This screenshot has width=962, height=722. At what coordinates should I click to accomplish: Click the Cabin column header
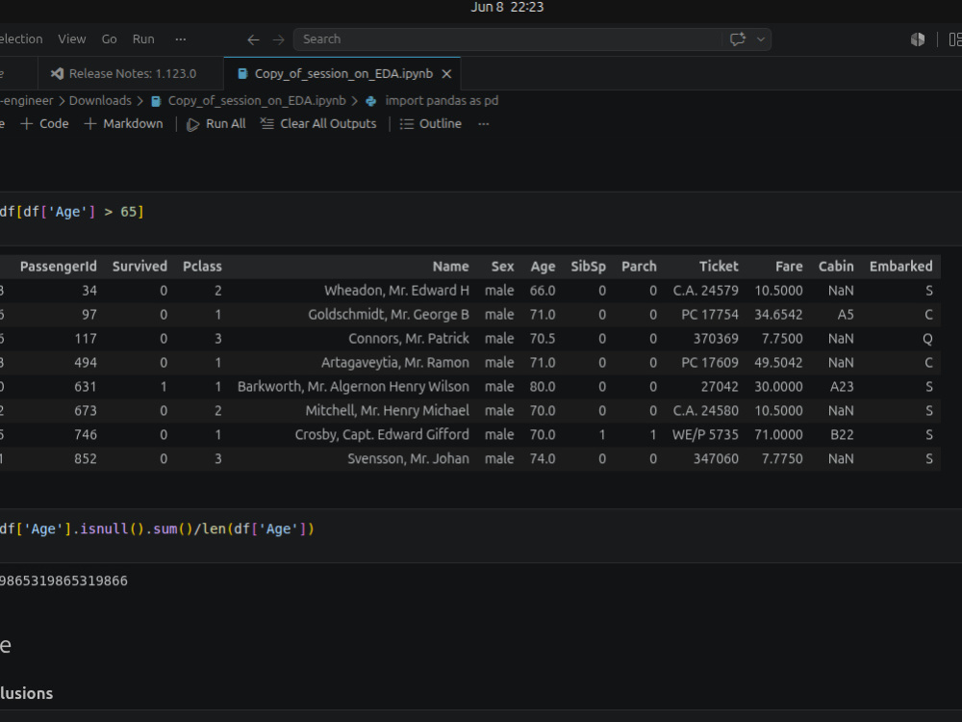point(836,267)
